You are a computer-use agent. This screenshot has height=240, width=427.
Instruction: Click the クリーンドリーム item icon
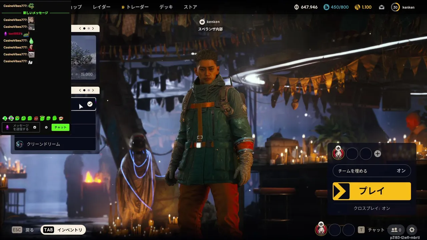[20, 144]
